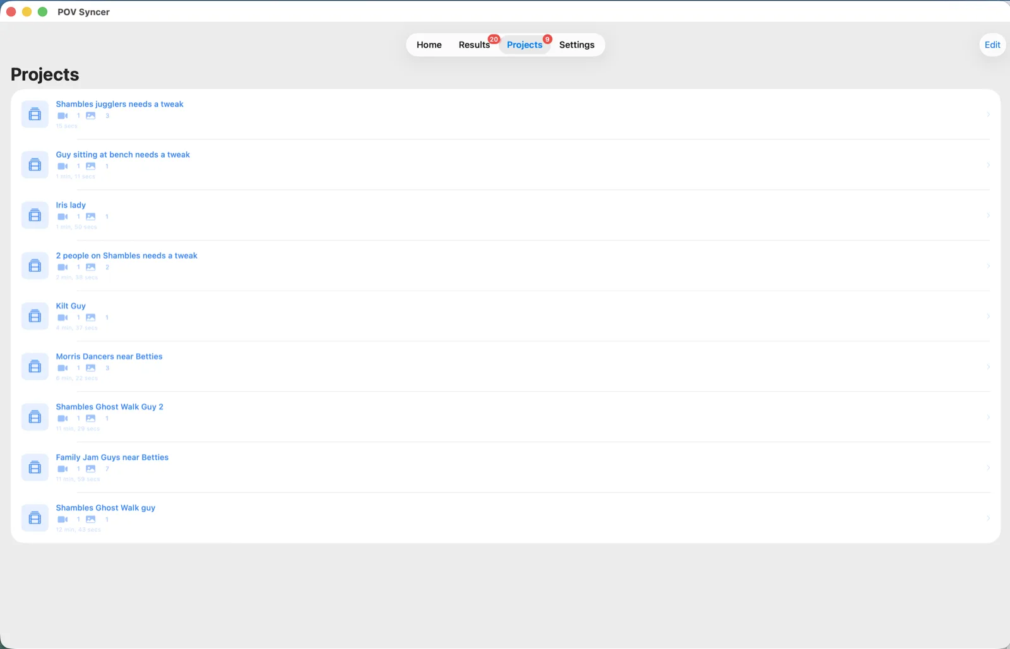This screenshot has width=1010, height=649.
Task: Click the video camera icon under 2 people on Shambles
Action: pos(62,267)
